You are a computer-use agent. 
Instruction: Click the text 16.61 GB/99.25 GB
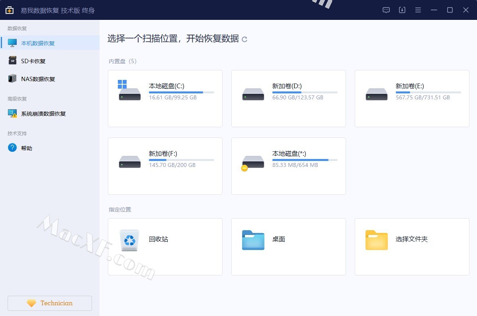[x=172, y=97]
